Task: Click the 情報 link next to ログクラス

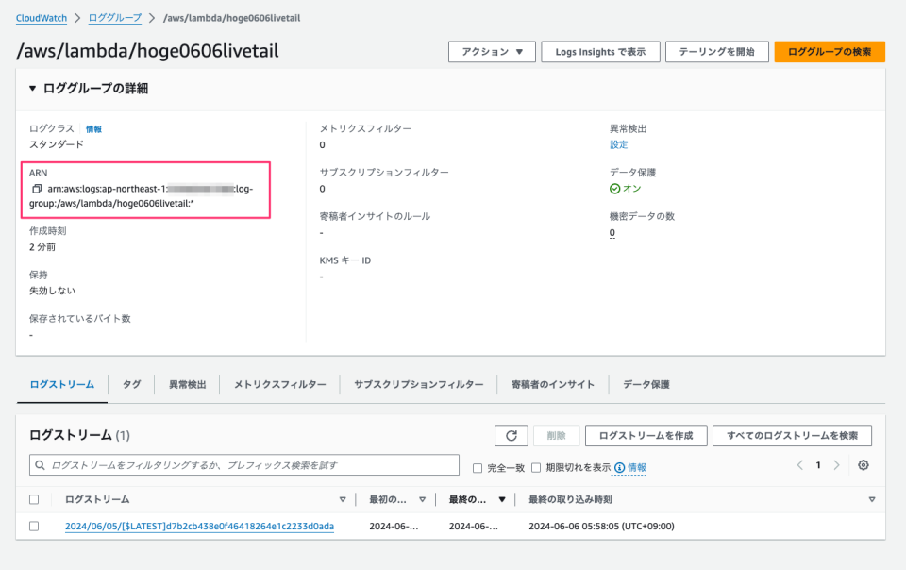Action: [93, 129]
